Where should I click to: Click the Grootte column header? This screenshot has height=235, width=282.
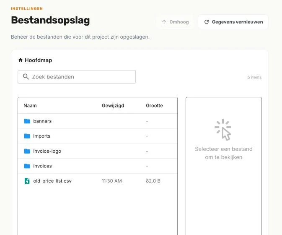click(154, 105)
